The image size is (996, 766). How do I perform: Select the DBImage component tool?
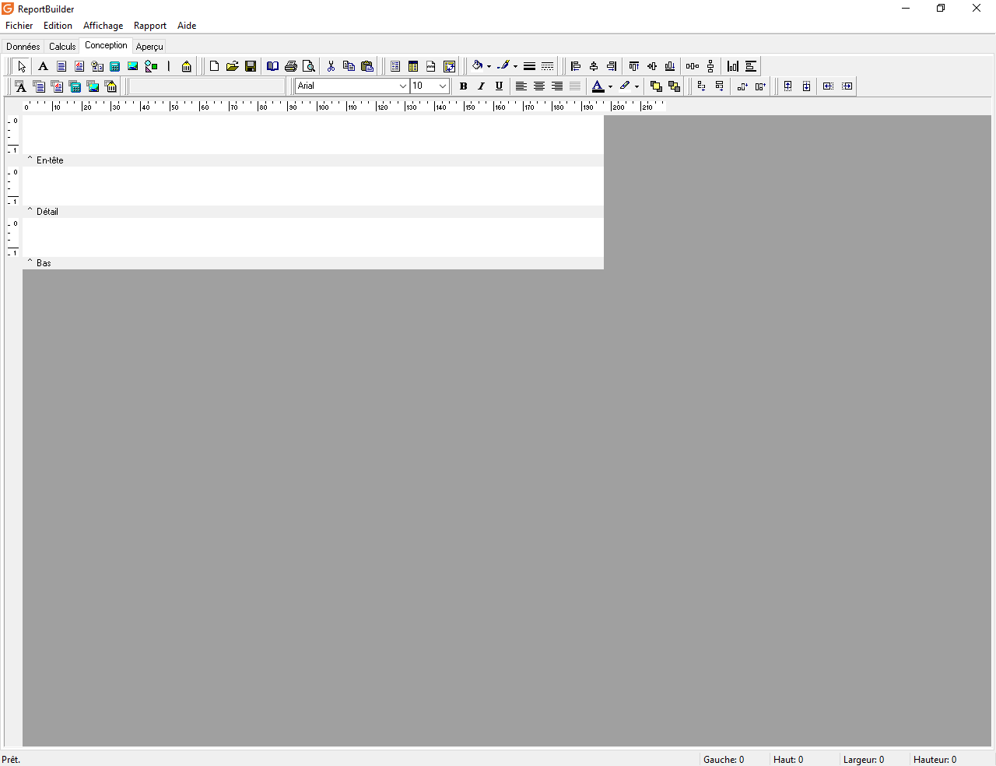93,86
